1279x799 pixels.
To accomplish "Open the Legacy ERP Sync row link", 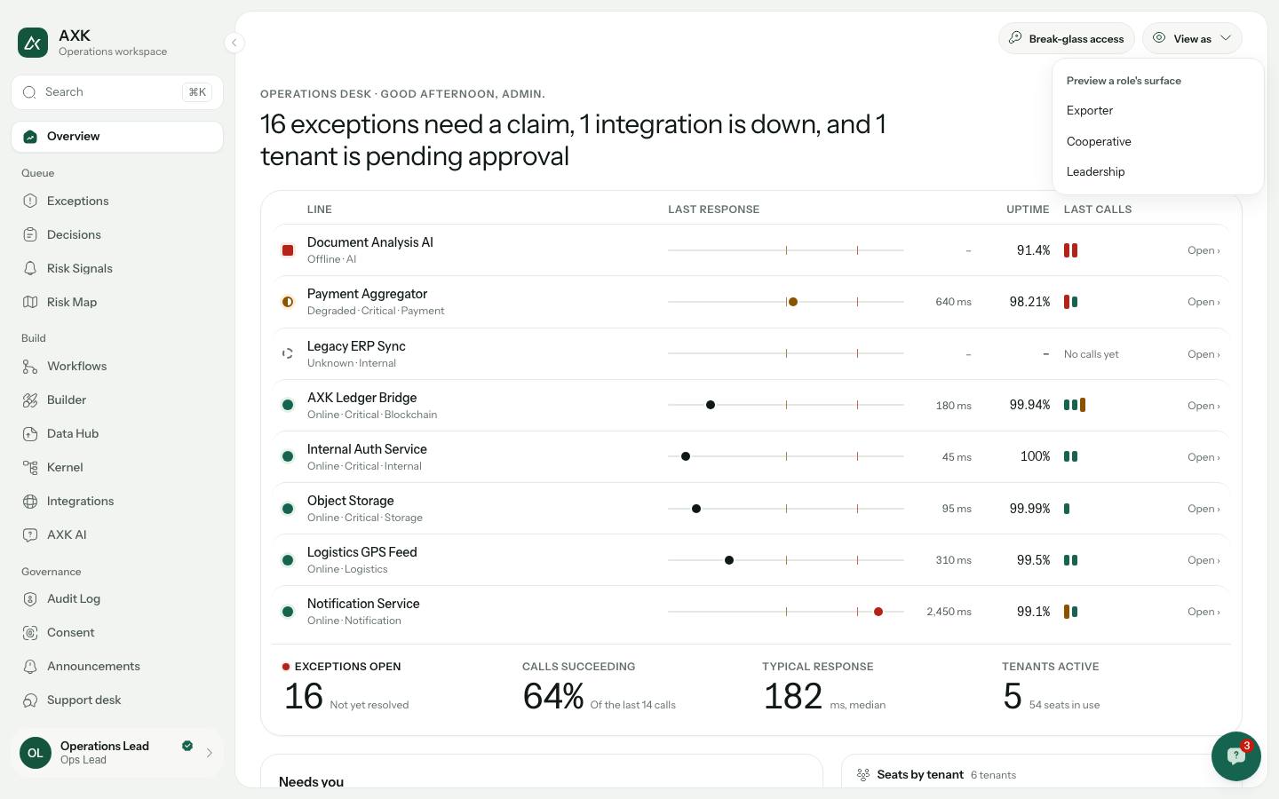I will click(1204, 354).
